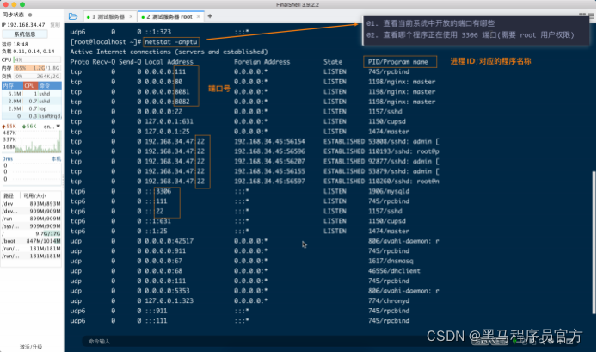Click '192.168.34.45:56154' foreign address
Image resolution: width=597 pixels, height=352 pixels.
[269, 141]
